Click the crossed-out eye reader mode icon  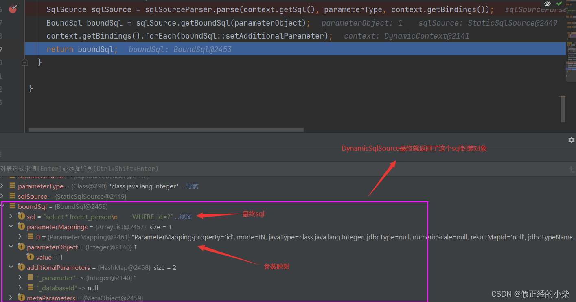548,4
